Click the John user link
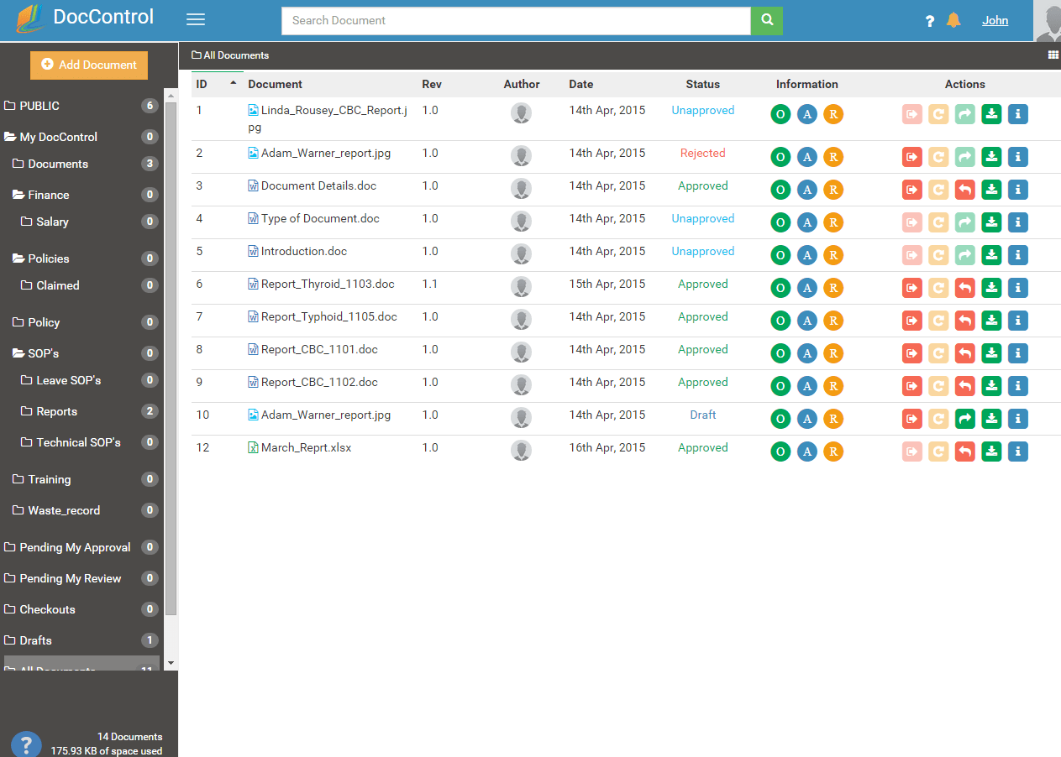Viewport: 1061px width, 757px height. [995, 20]
